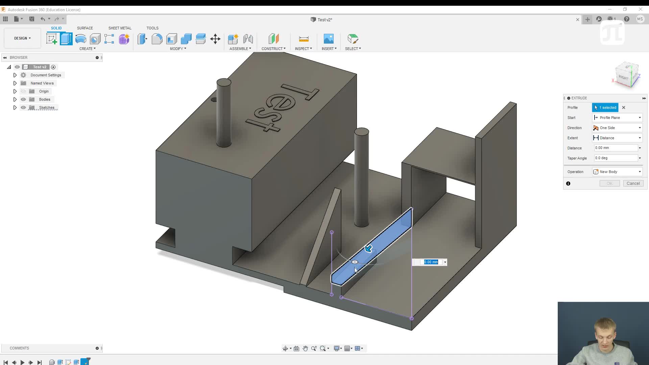Select the Press Pull tool

pos(142,39)
